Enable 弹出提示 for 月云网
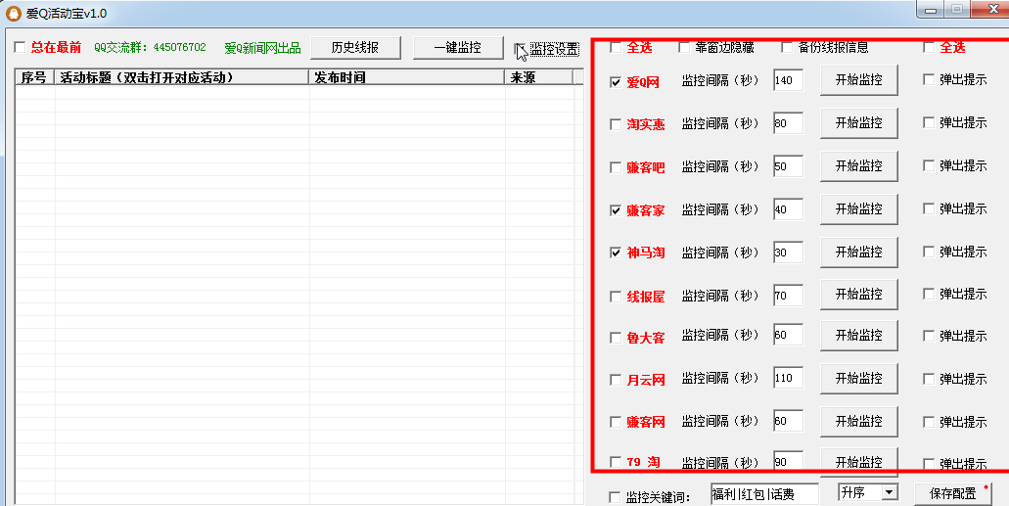 tap(929, 379)
